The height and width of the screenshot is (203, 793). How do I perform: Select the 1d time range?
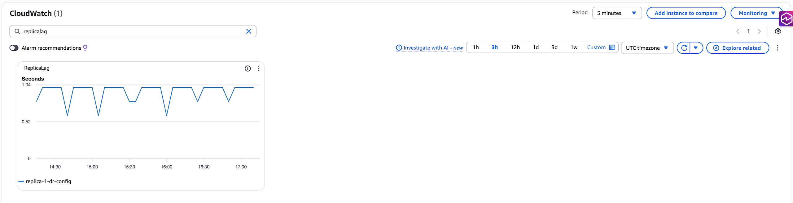pyautogui.click(x=536, y=47)
